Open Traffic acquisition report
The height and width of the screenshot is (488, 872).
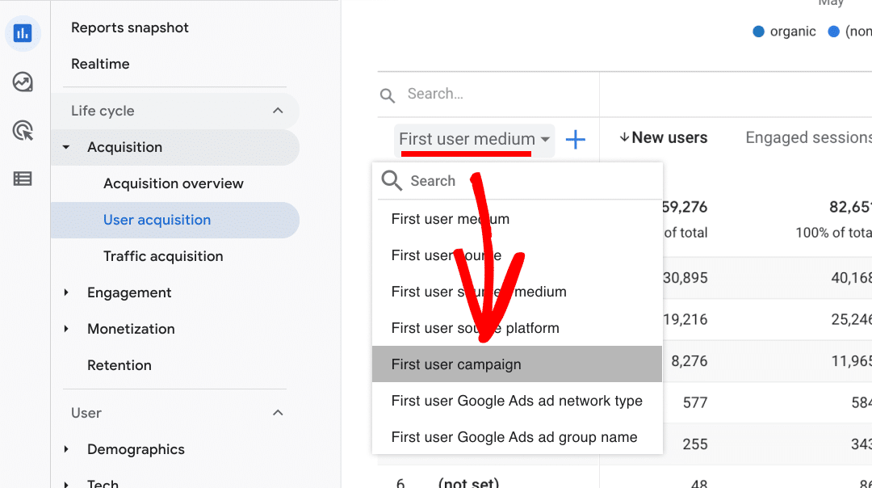(x=163, y=256)
